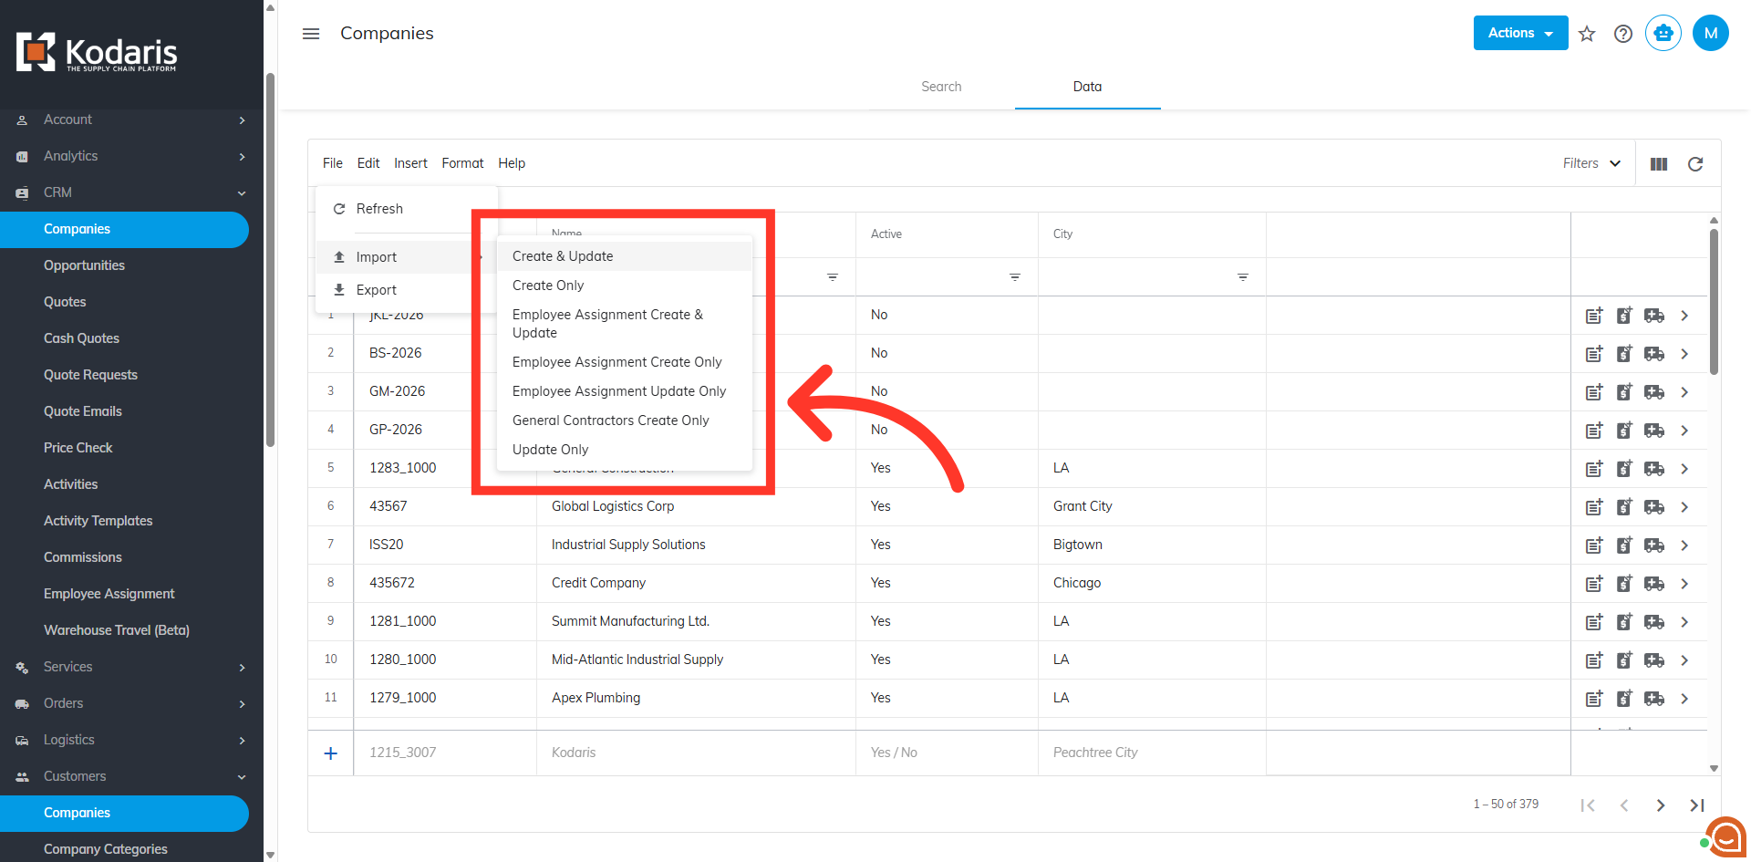Viewport: 1751px width, 862px height.
Task: Select Refresh in the File menu
Action: (x=407, y=209)
